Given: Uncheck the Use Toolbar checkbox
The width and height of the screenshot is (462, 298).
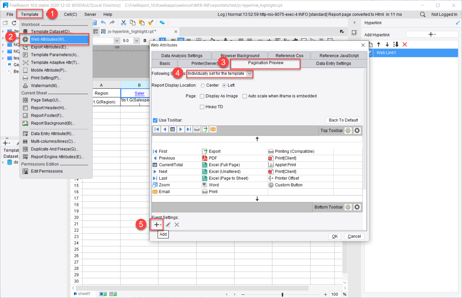Looking at the screenshot, I should 155,120.
